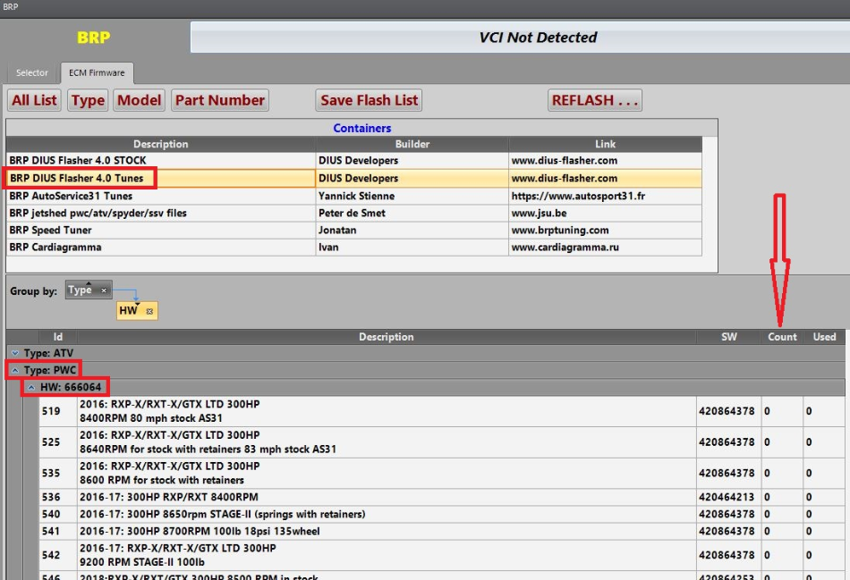Switch to the Selector tab

pos(32,73)
